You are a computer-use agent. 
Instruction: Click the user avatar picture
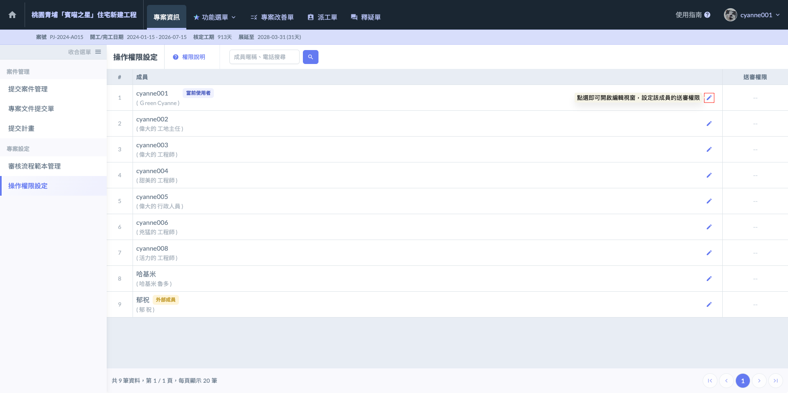731,15
